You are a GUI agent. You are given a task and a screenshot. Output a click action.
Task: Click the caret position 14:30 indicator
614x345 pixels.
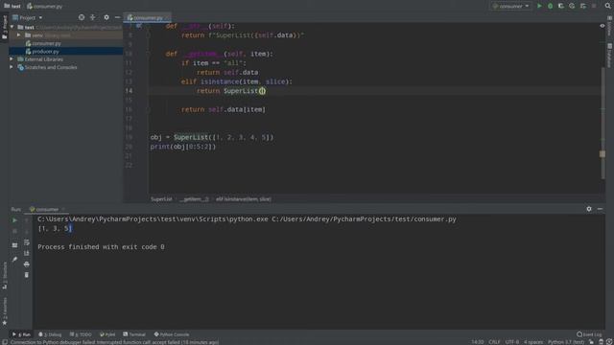click(x=478, y=342)
